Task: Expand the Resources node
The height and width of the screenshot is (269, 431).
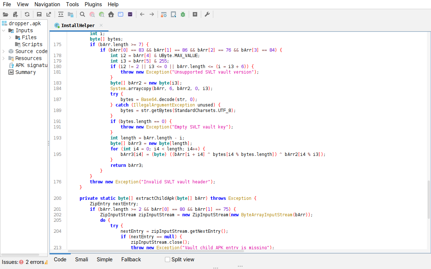Action: (x=4, y=58)
